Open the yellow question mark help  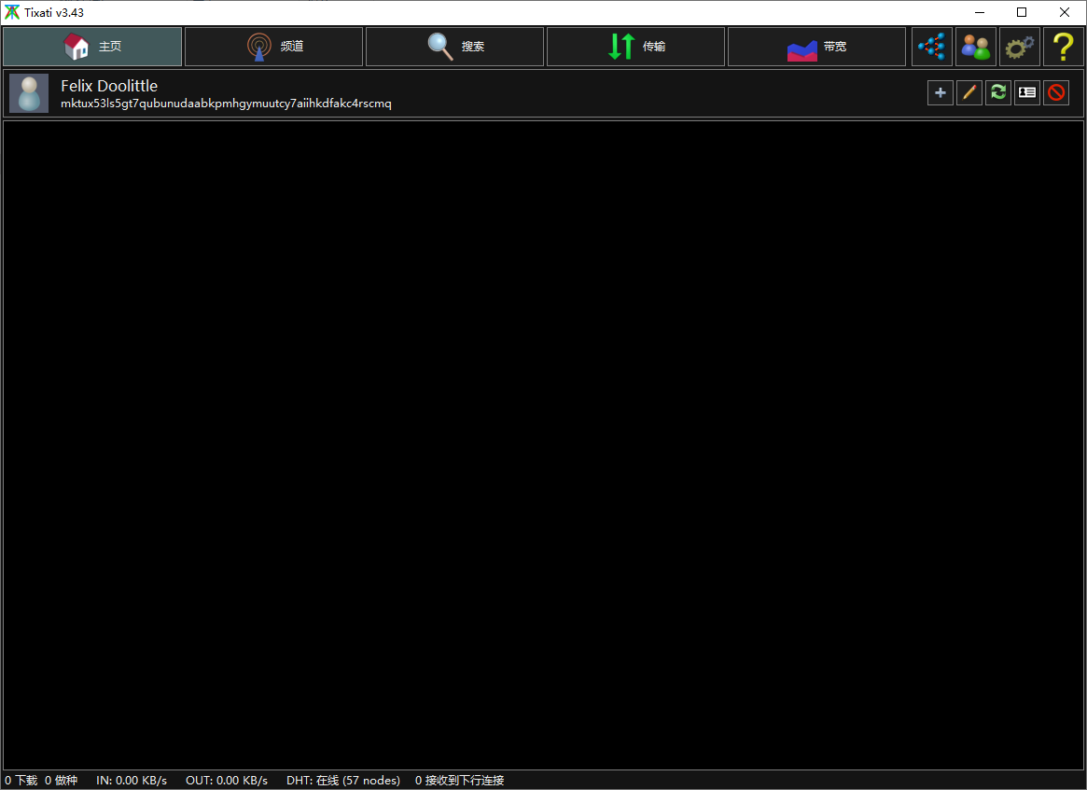point(1064,47)
